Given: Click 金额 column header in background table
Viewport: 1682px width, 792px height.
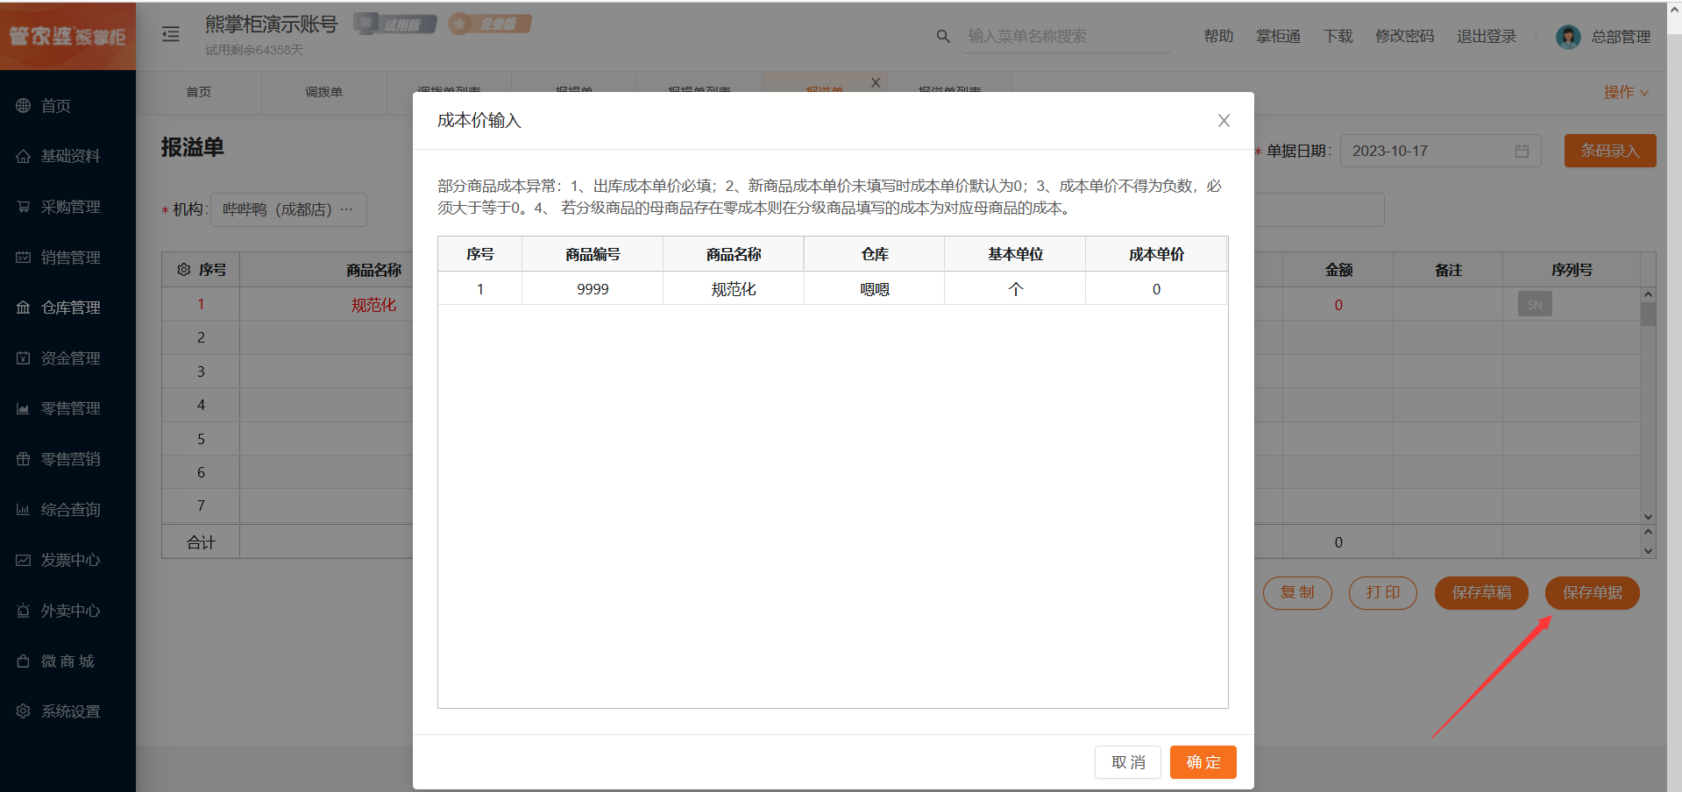Looking at the screenshot, I should 1338,270.
